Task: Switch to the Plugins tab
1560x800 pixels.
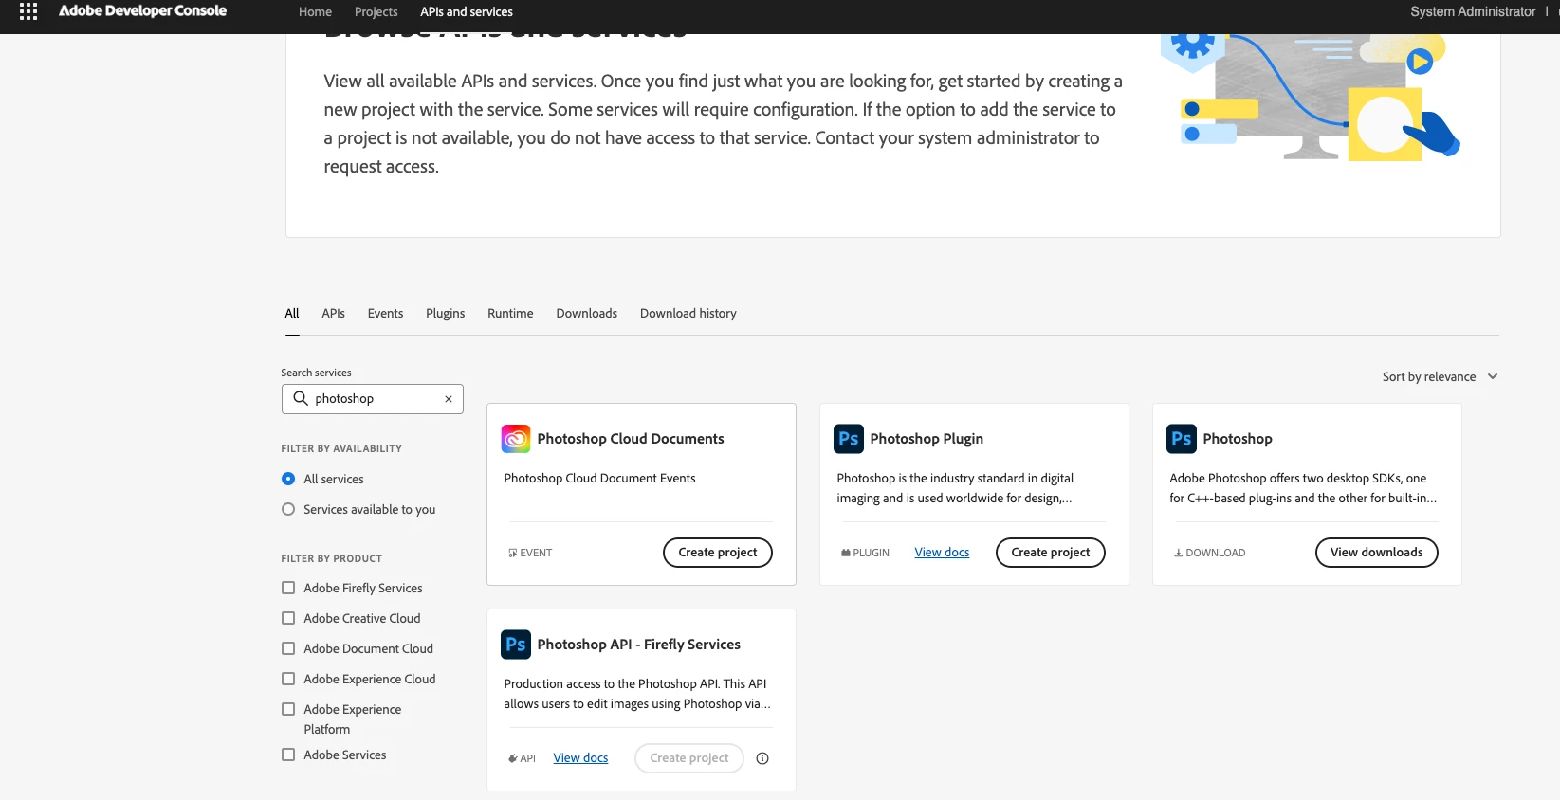Action: 445,313
